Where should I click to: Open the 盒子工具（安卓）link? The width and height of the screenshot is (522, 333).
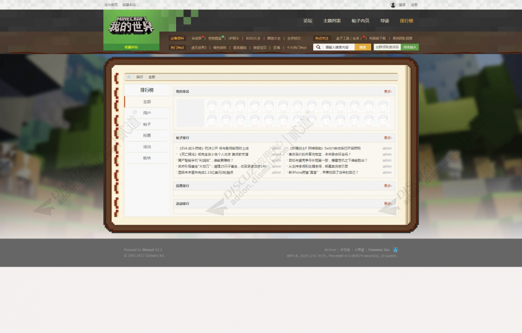pos(349,38)
